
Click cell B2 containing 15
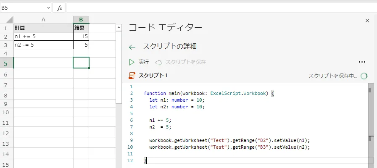click(81, 37)
